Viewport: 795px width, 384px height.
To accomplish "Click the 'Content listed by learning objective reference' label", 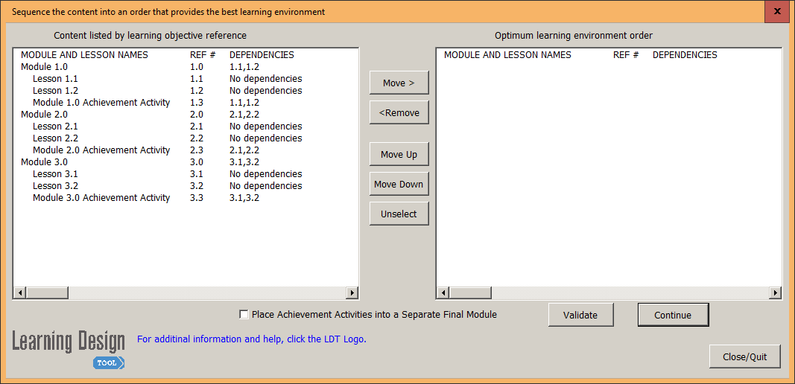I will 150,36.
